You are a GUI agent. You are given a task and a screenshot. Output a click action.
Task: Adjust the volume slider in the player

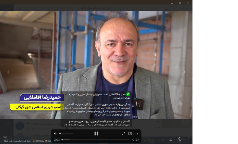[66, 133]
